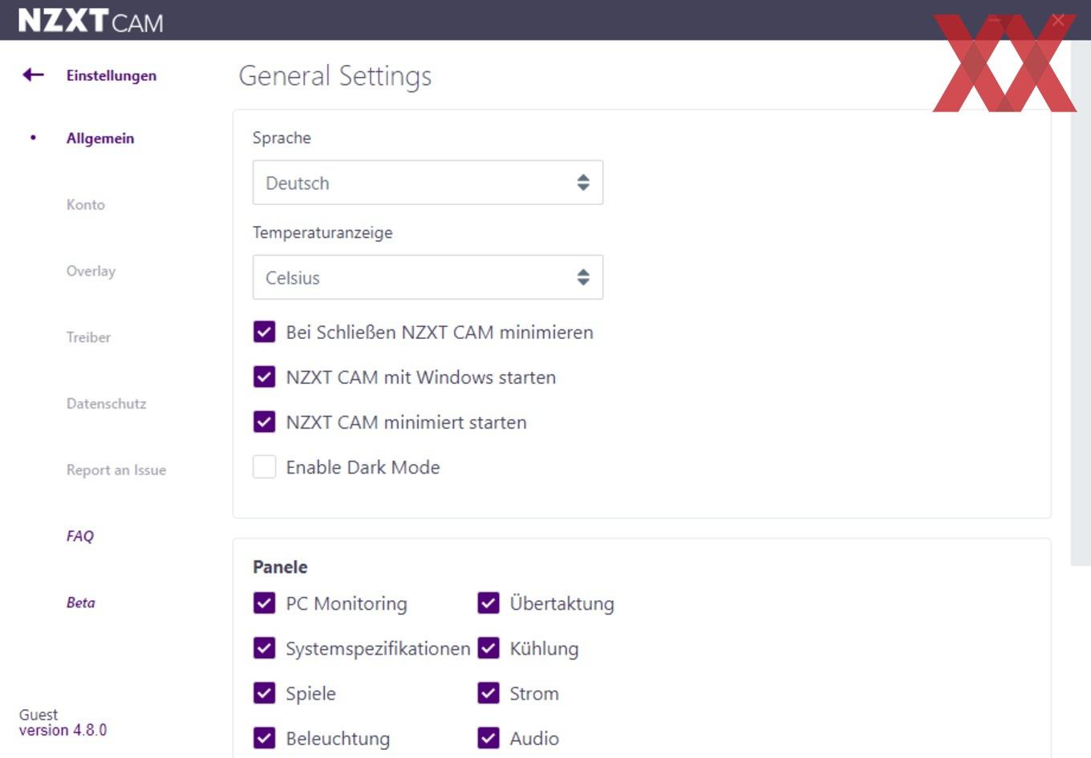This screenshot has width=1091, height=758.
Task: Toggle the PC Monitoring panel checkbox
Action: 264,603
